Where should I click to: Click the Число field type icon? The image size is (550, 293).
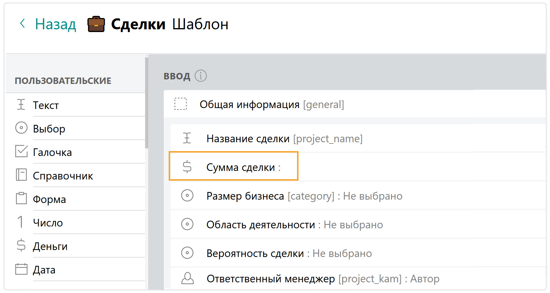click(20, 222)
